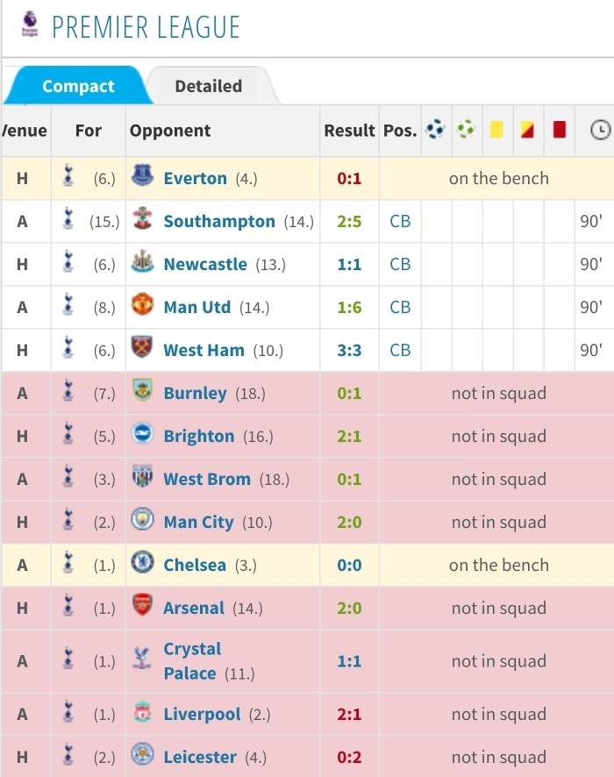Image resolution: width=614 pixels, height=777 pixels.
Task: Switch to the Detailed tab
Action: (208, 86)
